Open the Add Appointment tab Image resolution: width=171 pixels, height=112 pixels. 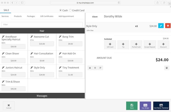coord(66,16)
